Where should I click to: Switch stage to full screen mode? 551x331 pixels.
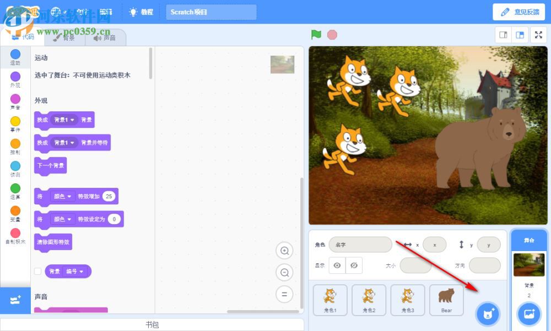(538, 35)
